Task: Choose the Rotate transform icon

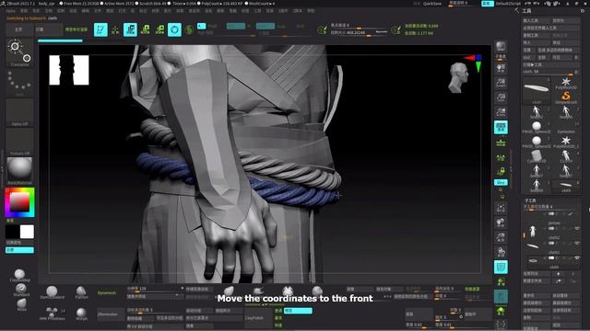Action: (x=159, y=29)
